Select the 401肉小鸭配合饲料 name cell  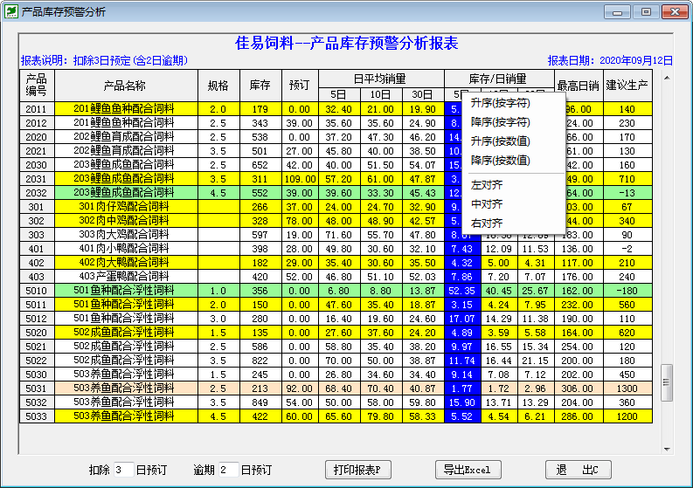click(126, 249)
